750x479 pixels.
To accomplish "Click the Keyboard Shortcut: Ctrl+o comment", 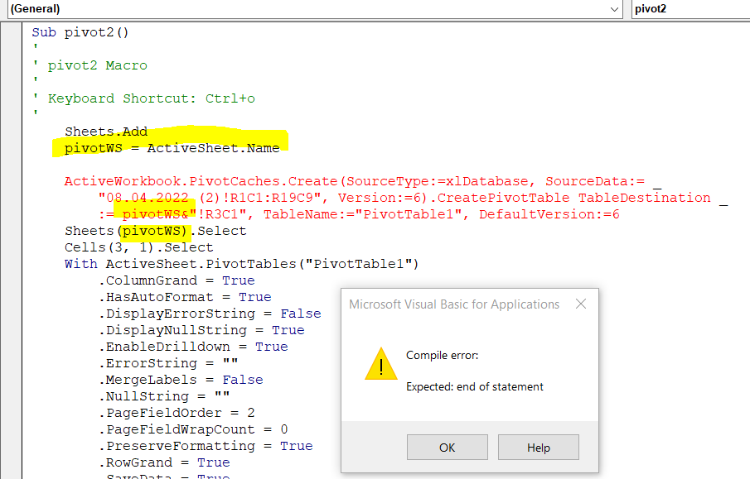I will pos(141,98).
